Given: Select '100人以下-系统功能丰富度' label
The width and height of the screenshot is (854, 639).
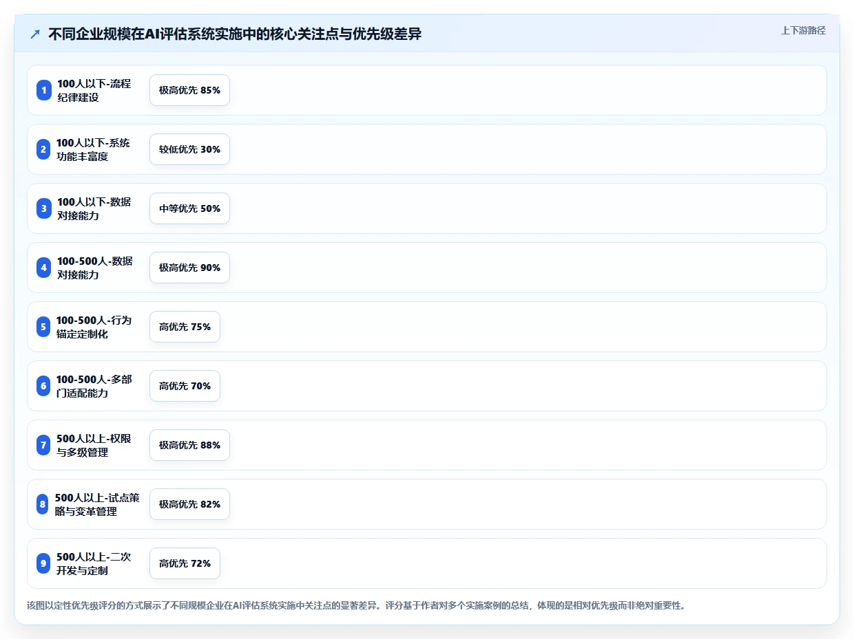Looking at the screenshot, I should [94, 149].
